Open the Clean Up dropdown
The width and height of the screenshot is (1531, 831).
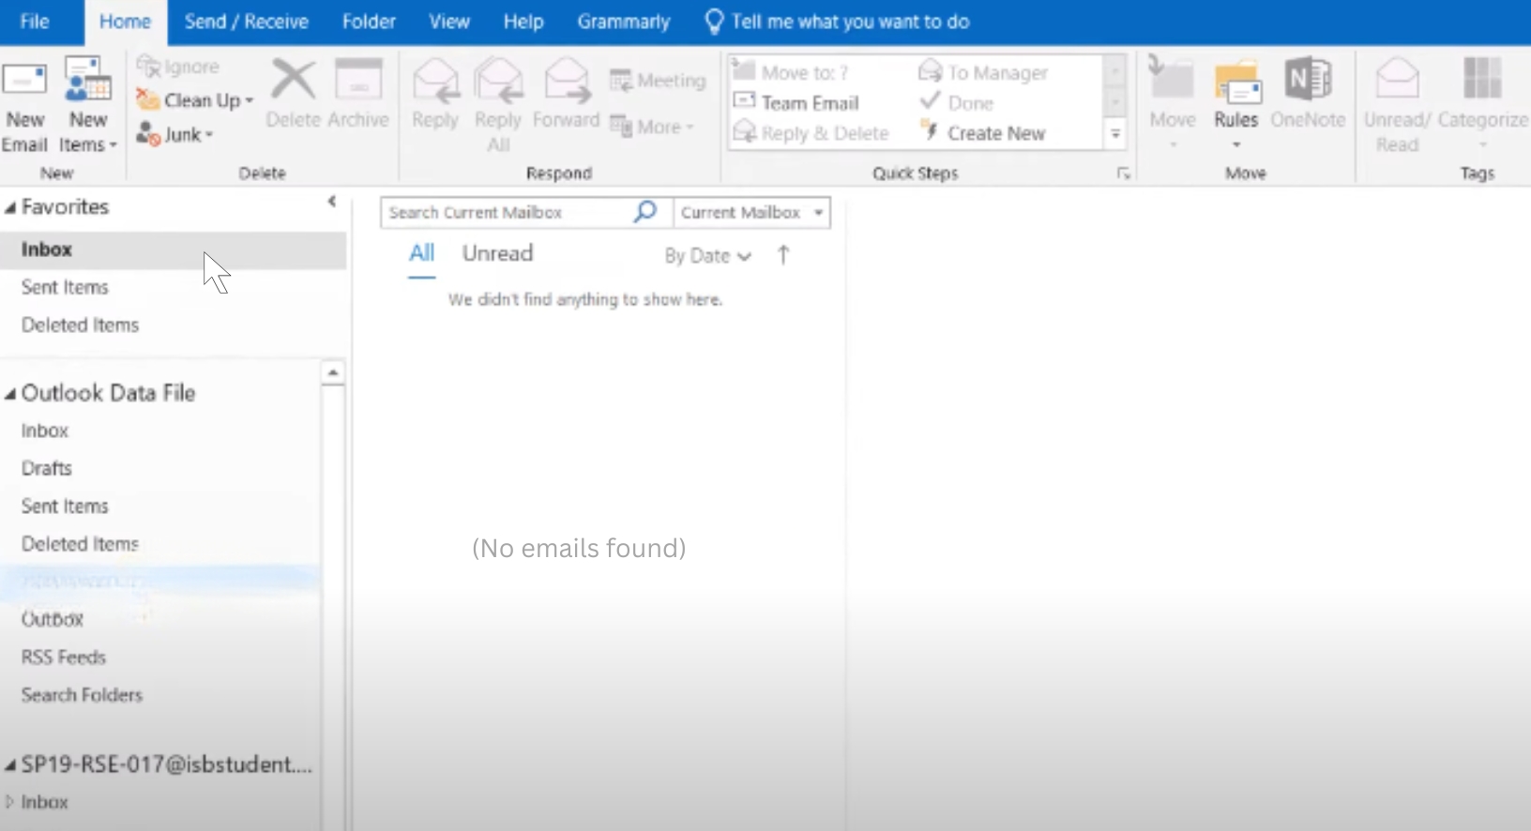pos(195,99)
